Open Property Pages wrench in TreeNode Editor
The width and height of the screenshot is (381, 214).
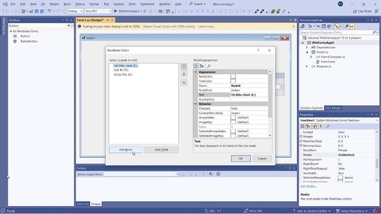tap(209, 66)
